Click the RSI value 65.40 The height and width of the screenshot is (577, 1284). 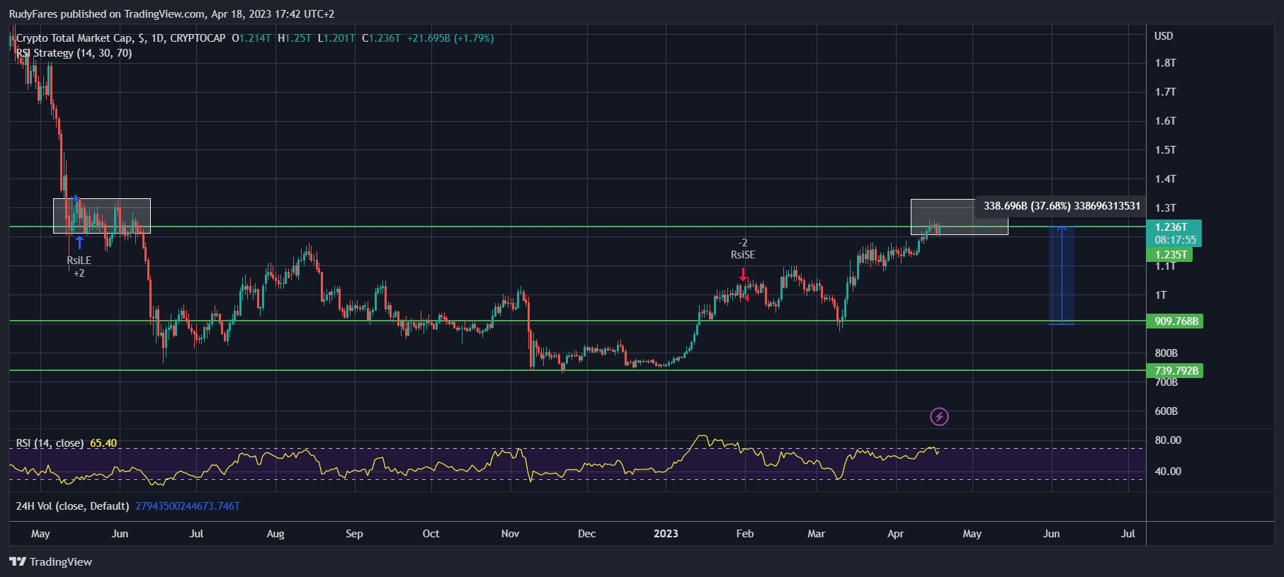tap(103, 443)
